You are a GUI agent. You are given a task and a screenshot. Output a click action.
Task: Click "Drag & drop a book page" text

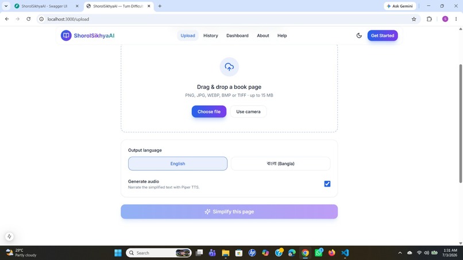229,87
